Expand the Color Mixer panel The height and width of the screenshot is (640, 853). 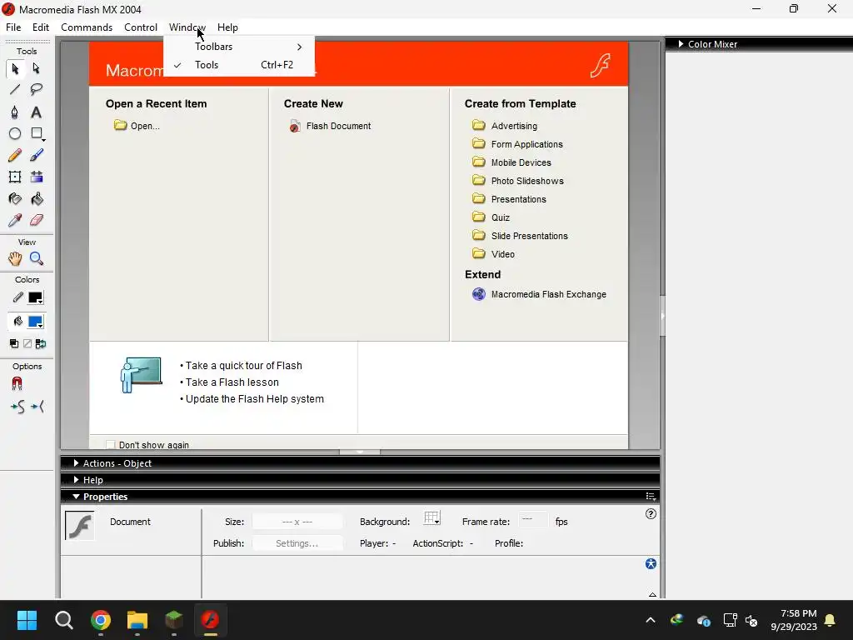coord(681,44)
